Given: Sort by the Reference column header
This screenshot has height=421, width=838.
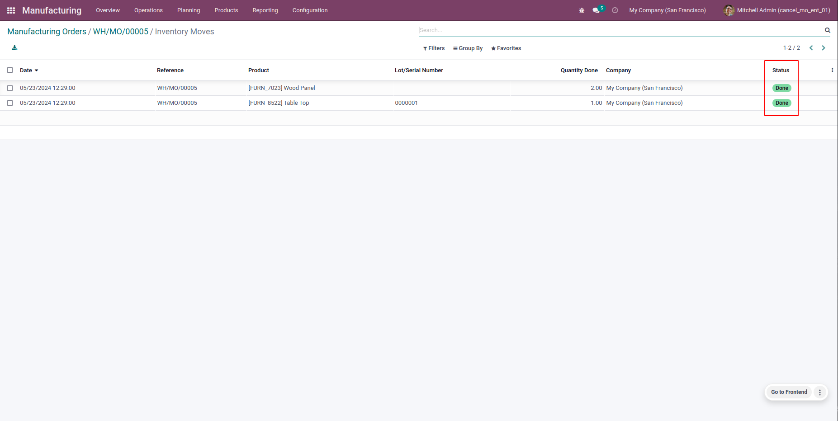Looking at the screenshot, I should point(170,70).
